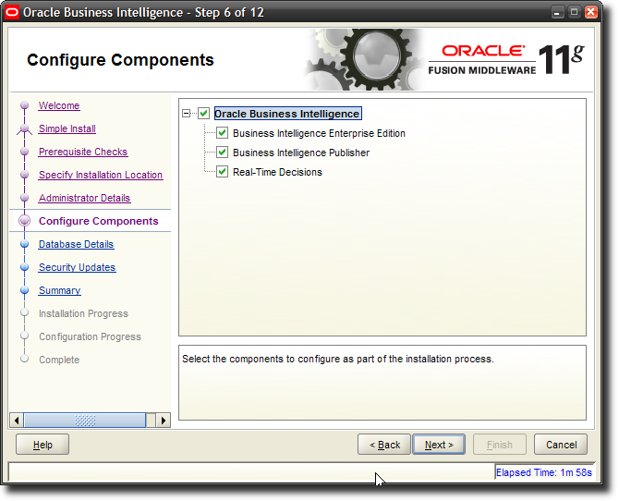
Task: Open the Help button
Action: [x=42, y=445]
